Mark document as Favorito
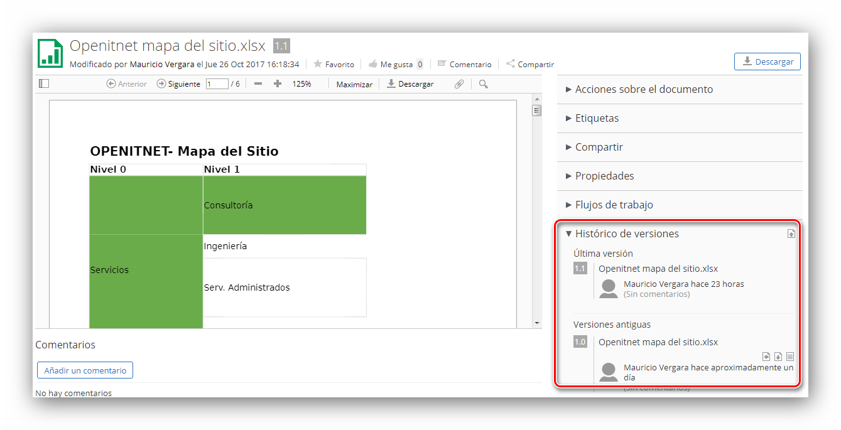 334,64
